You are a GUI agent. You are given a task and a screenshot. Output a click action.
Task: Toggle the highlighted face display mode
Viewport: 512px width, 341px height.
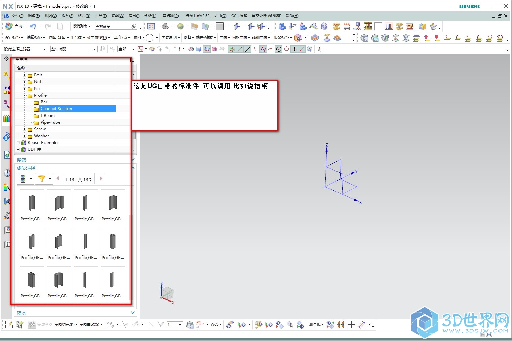point(207,49)
